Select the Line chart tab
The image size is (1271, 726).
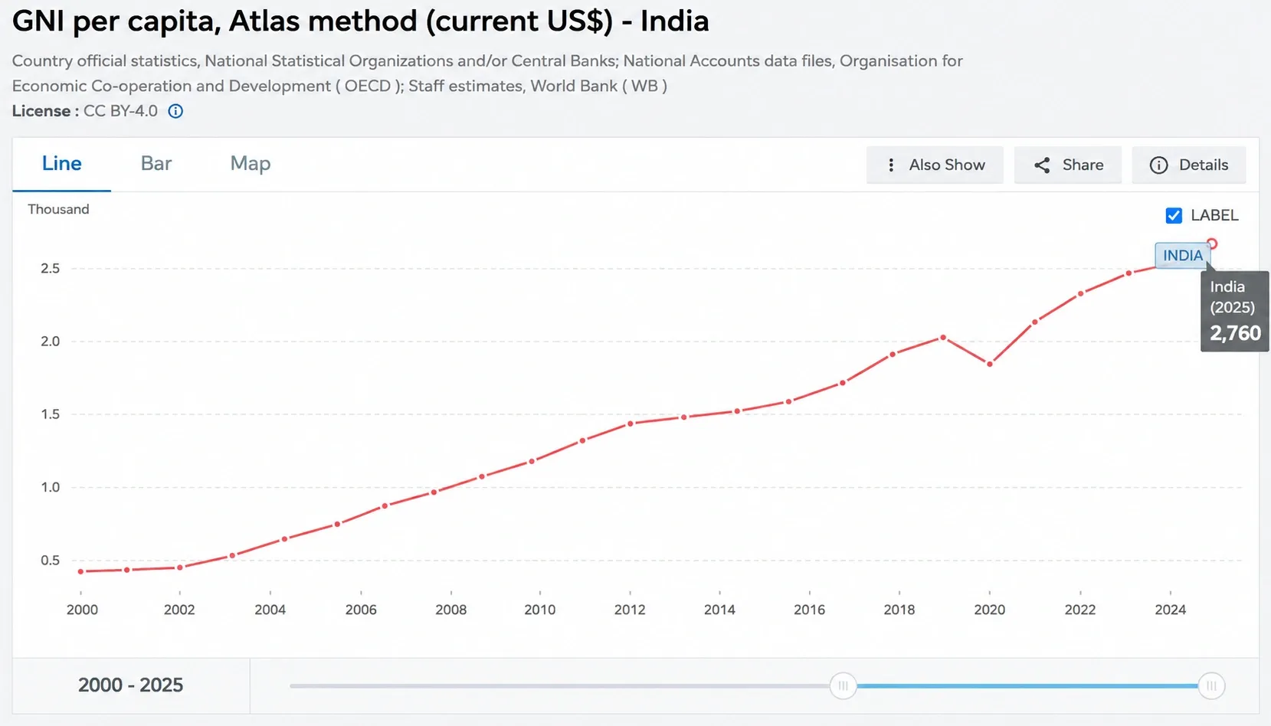pyautogui.click(x=61, y=163)
